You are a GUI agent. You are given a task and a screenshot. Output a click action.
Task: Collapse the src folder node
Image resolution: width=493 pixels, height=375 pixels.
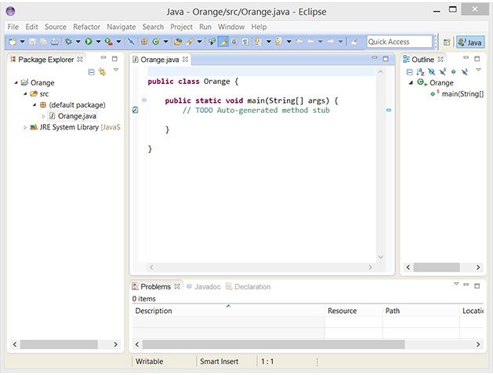pos(25,94)
